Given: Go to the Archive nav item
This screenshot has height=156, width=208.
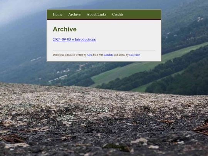Looking at the screenshot, I should point(74,14).
